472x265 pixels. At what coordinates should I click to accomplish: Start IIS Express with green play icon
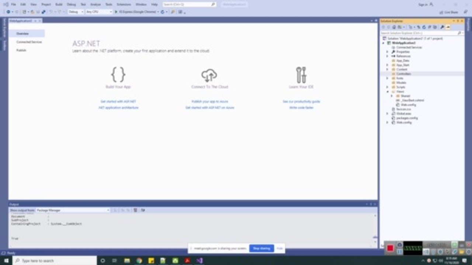pyautogui.click(x=116, y=12)
